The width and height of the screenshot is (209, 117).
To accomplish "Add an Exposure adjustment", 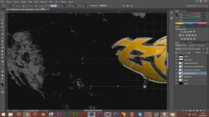I will 191,32.
